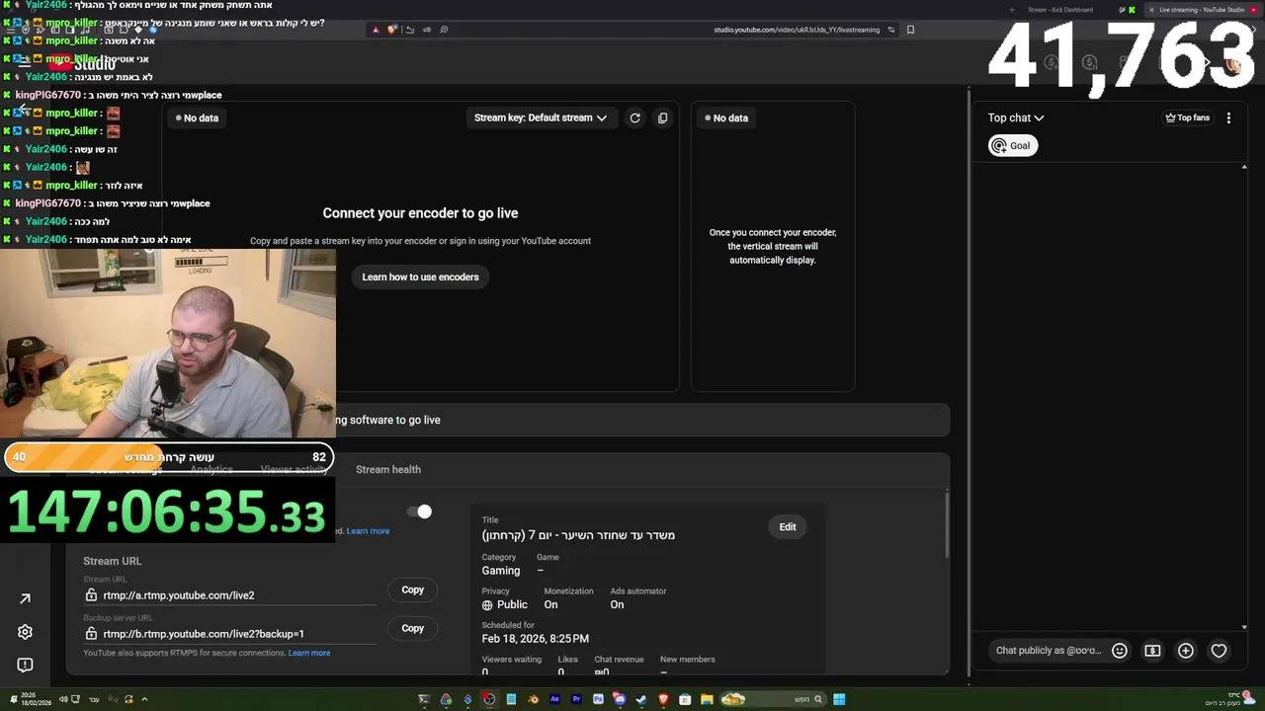The width and height of the screenshot is (1265, 711).
Task: Click the Edit button for stream details
Action: [788, 526]
